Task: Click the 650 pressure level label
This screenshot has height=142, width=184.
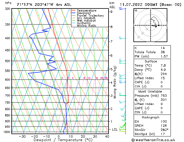Action: tap(8, 88)
